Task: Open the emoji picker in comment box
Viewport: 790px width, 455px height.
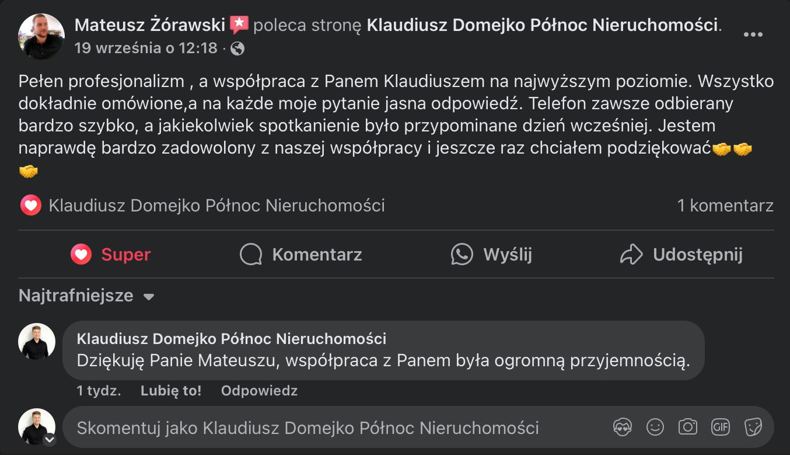Action: [x=655, y=428]
